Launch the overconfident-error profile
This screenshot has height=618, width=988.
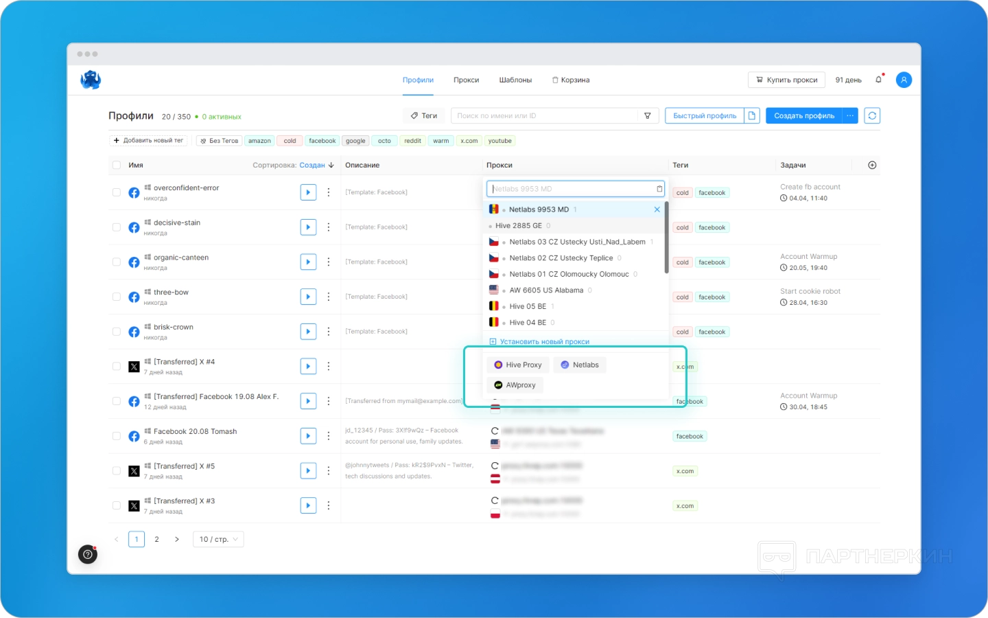pyautogui.click(x=308, y=192)
